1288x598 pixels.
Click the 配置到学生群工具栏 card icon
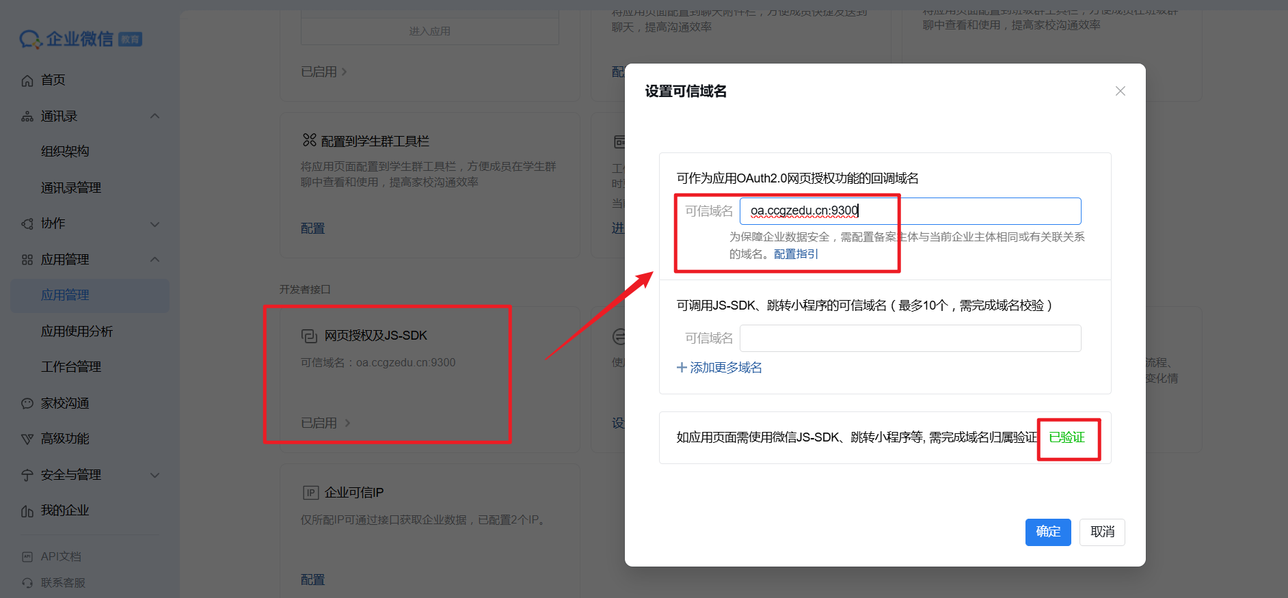[310, 140]
